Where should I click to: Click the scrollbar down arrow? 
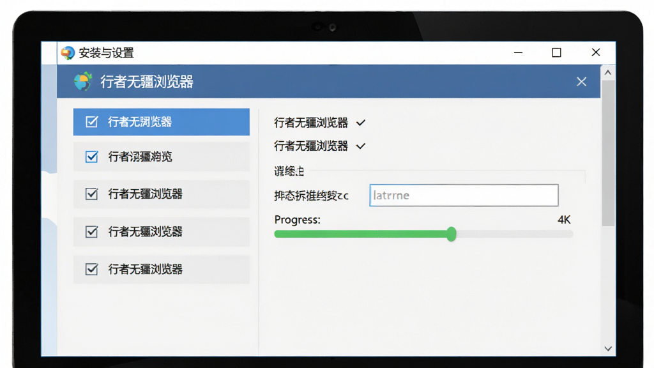608,348
